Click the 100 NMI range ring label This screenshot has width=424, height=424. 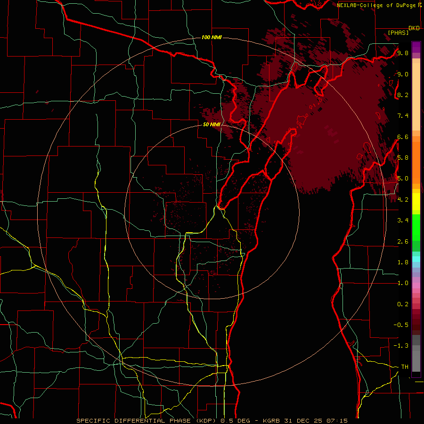[212, 37]
